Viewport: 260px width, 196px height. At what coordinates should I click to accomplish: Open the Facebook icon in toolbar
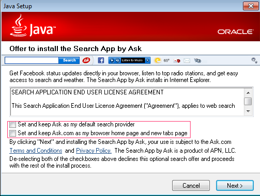coord(101,60)
